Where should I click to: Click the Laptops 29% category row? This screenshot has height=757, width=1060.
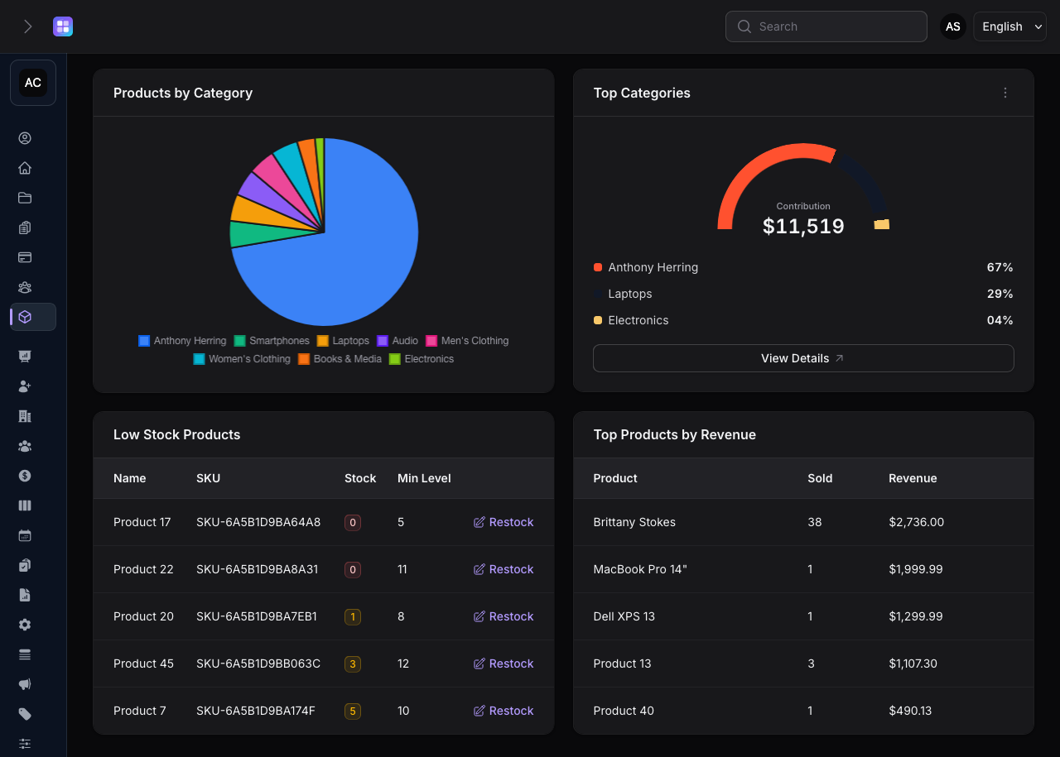[x=803, y=294]
